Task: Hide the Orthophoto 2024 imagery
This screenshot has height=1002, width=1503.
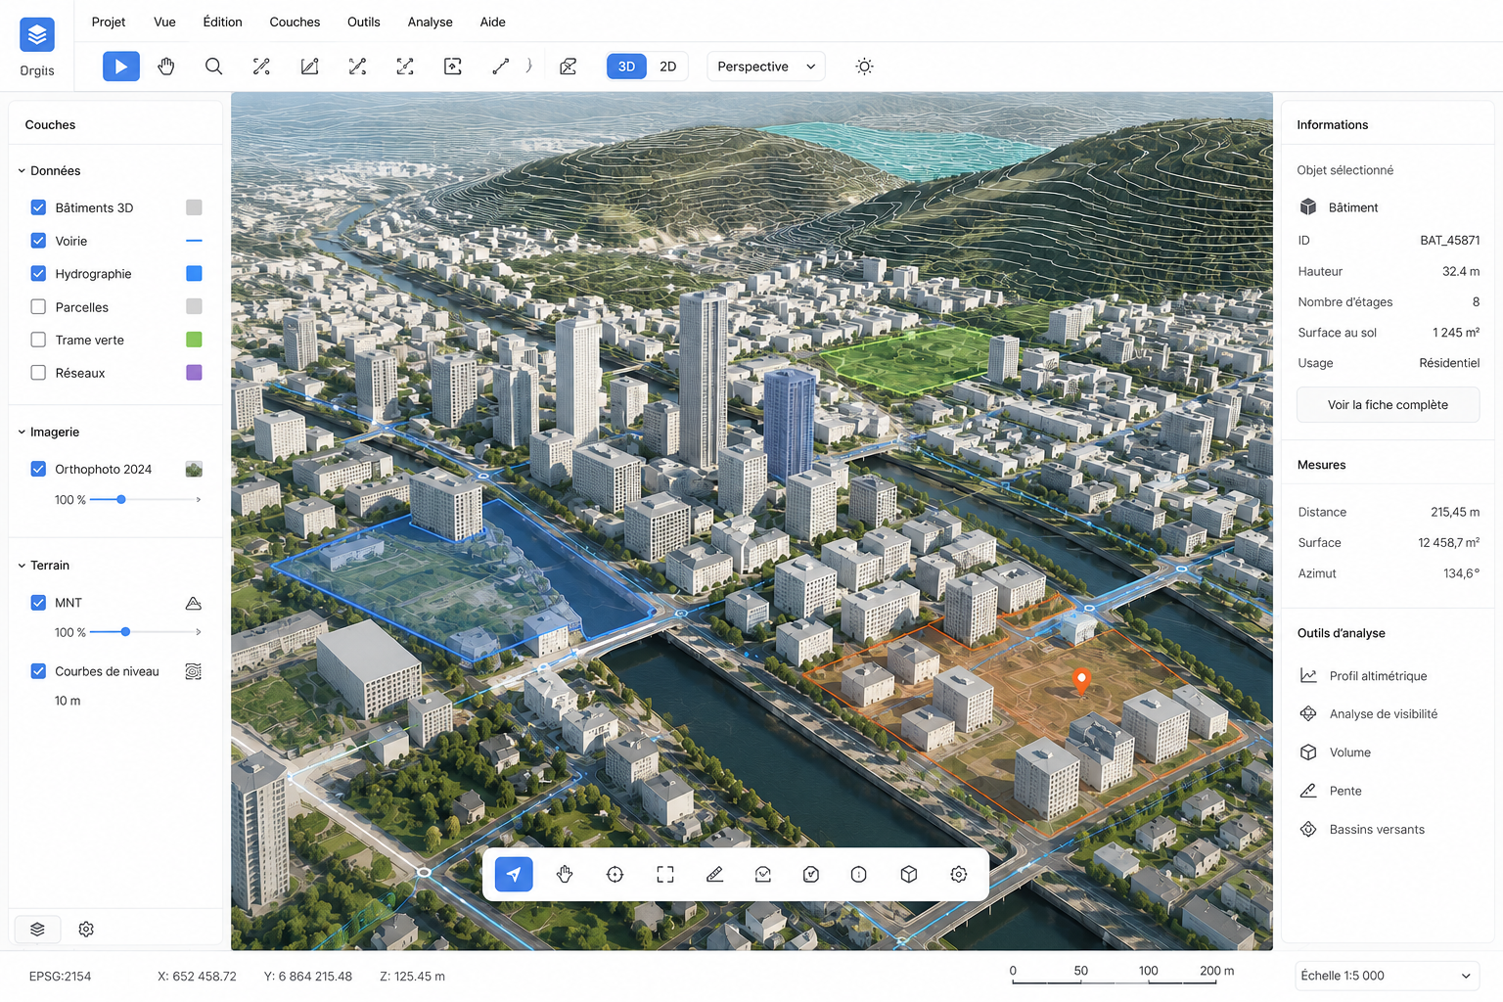Action: 38,469
